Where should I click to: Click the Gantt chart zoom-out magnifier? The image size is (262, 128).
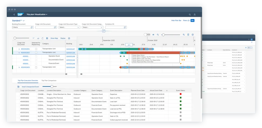click(x=158, y=35)
